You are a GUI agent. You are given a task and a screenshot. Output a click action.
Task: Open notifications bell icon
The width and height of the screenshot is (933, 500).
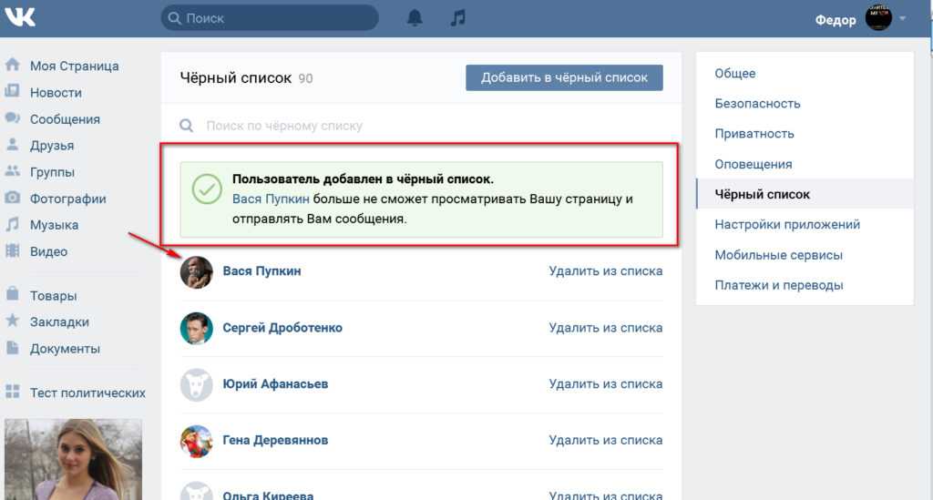(415, 18)
